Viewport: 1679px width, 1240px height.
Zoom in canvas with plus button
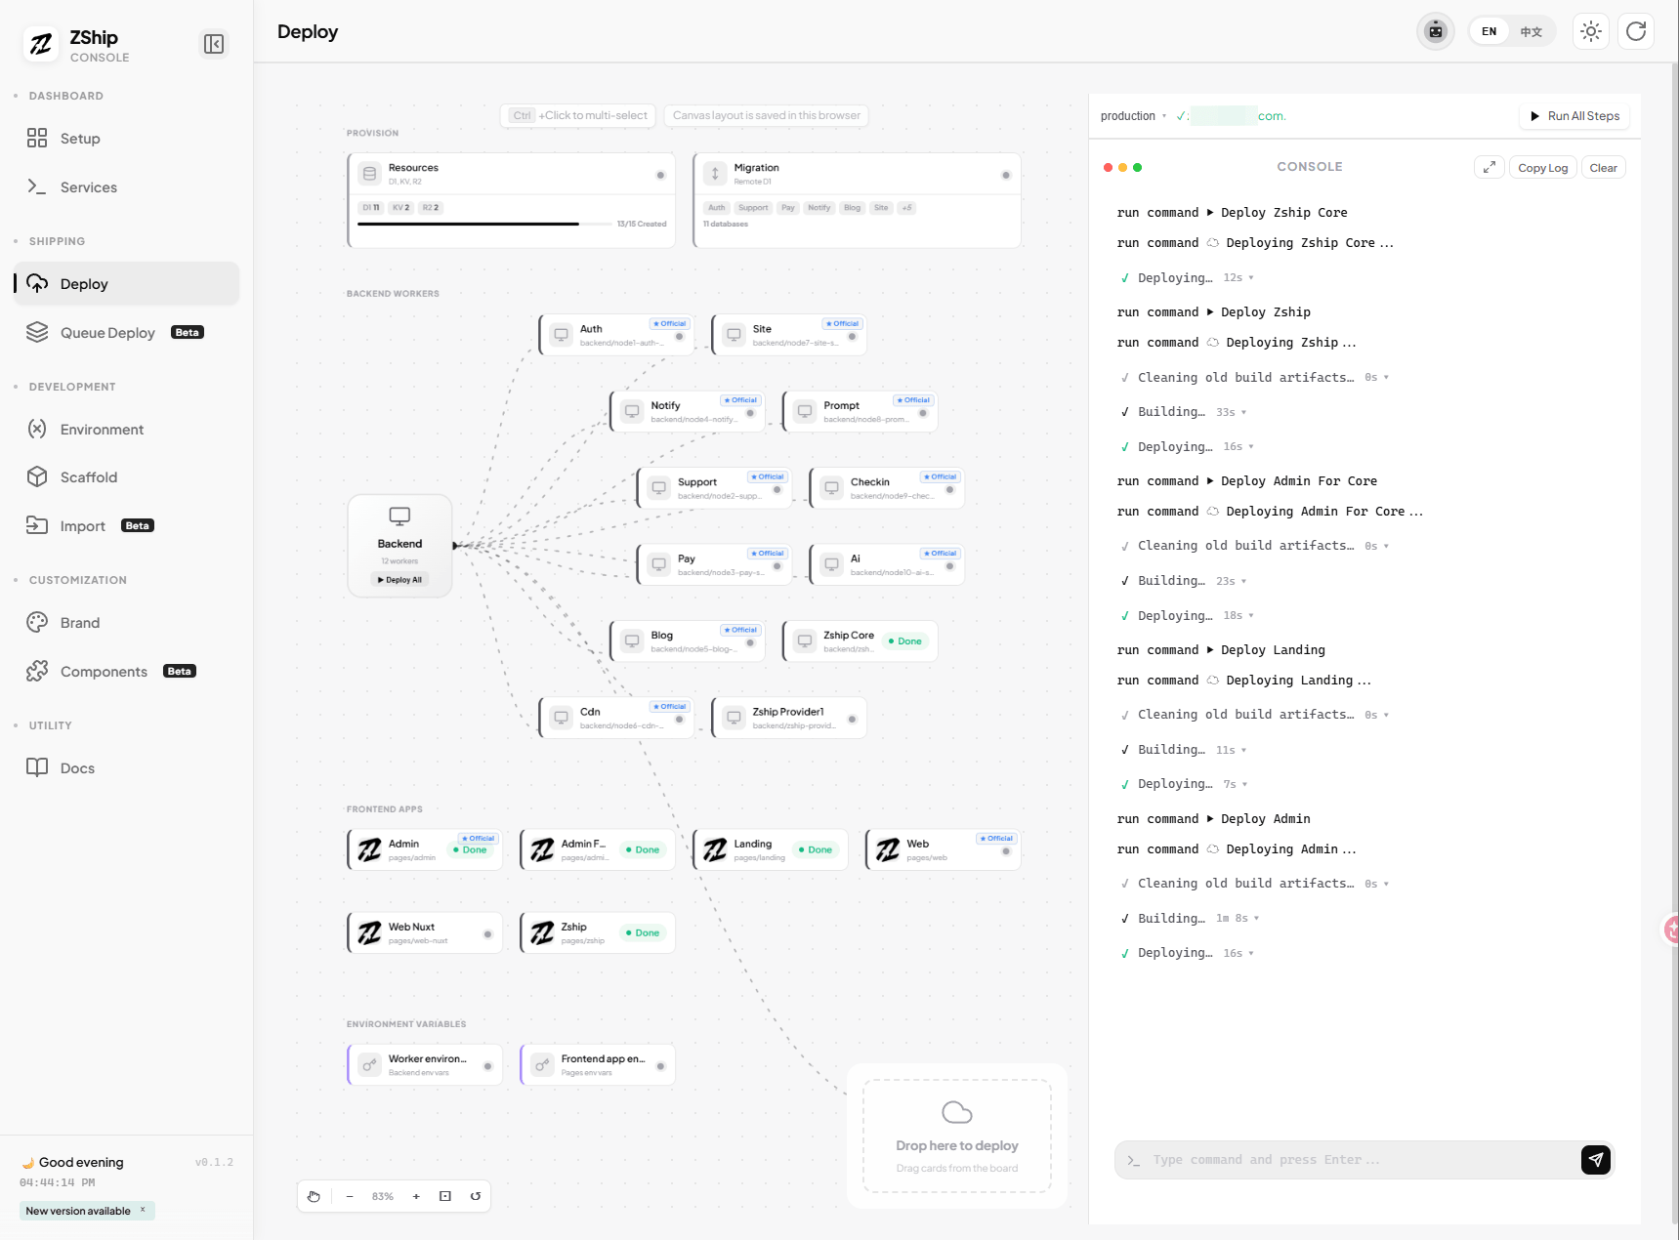pos(416,1196)
